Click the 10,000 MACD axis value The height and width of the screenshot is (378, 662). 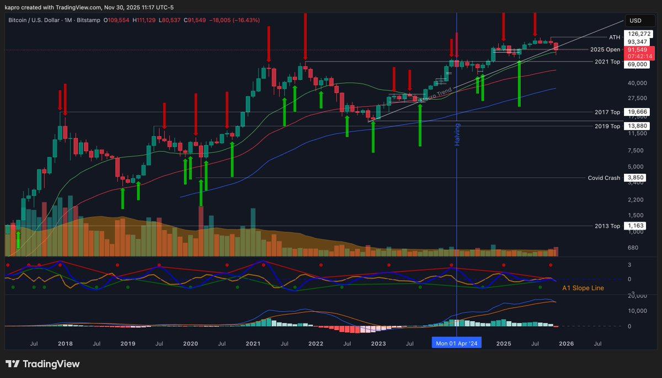[637, 311]
